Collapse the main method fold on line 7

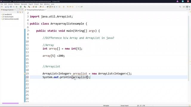[x=29, y=31]
